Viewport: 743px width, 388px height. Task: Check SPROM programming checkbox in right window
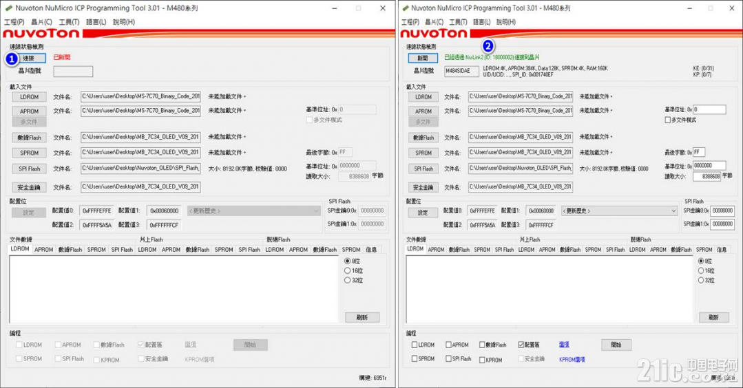tap(415, 358)
